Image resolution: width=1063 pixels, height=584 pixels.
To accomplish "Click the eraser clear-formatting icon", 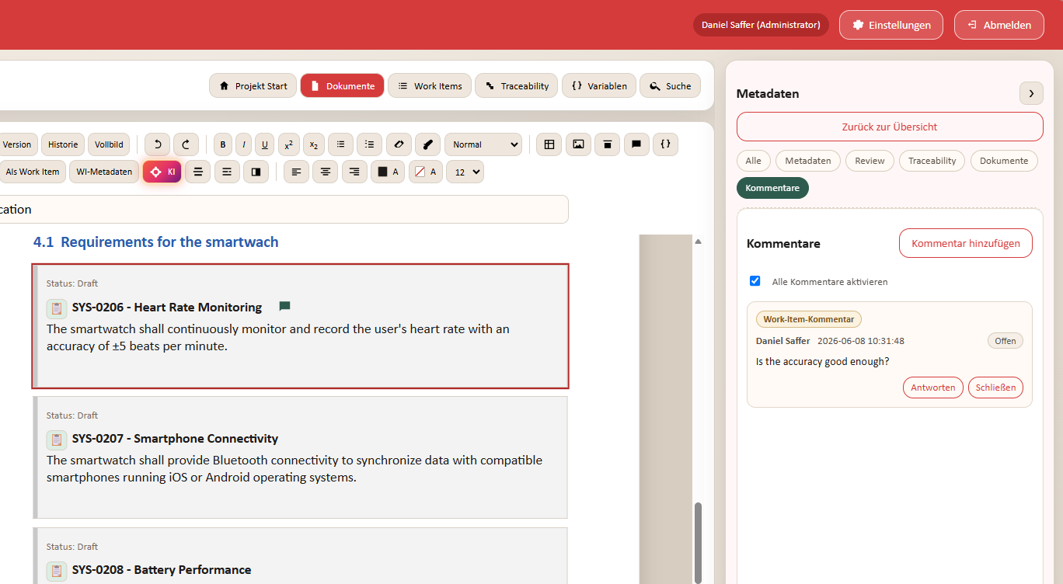I will pyautogui.click(x=399, y=144).
